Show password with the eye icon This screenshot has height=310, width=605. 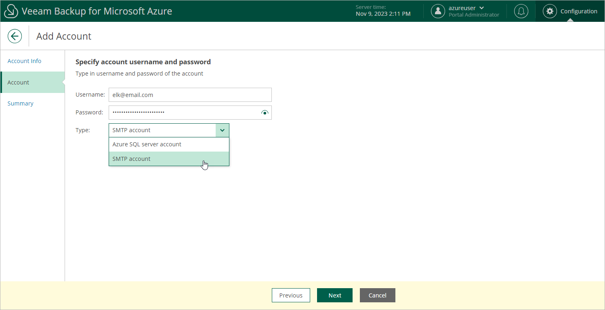265,113
